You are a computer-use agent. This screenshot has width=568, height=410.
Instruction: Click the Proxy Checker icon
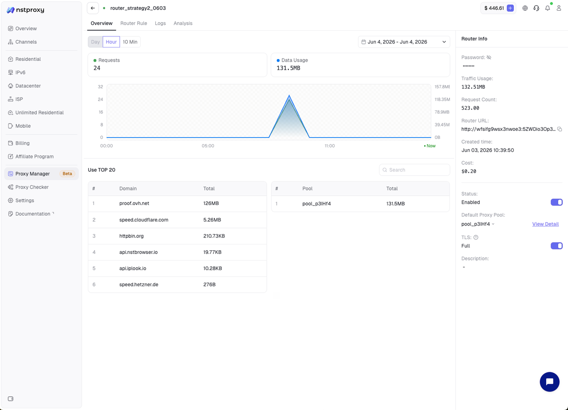11,187
